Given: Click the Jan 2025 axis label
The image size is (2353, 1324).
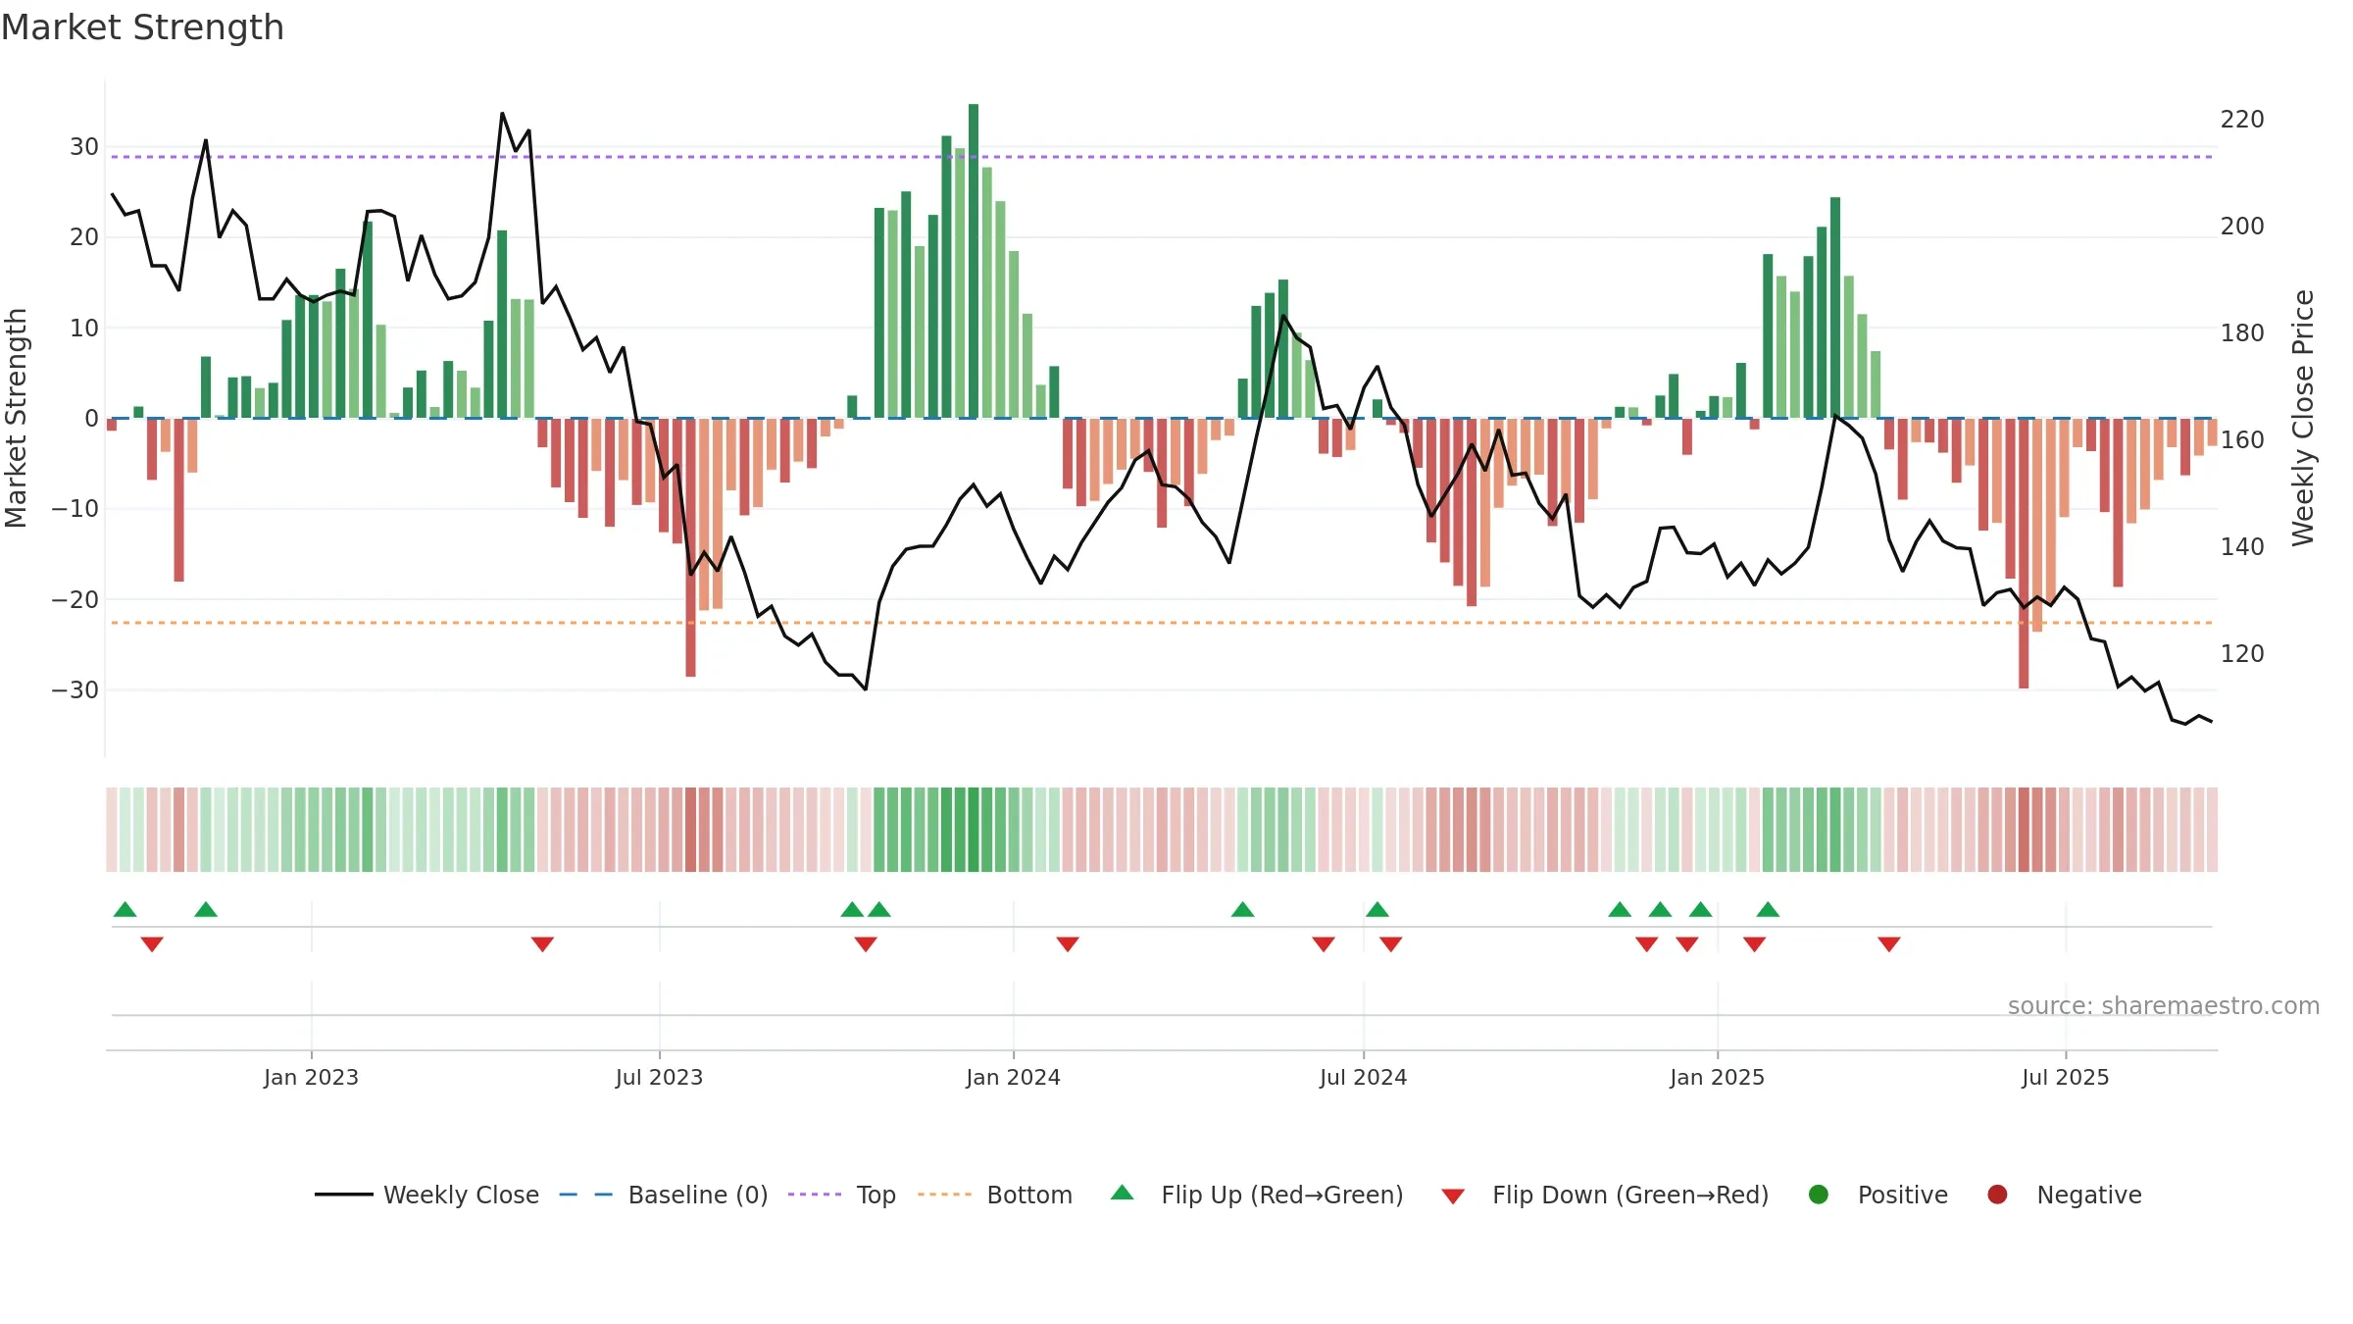Looking at the screenshot, I should click(1717, 1077).
